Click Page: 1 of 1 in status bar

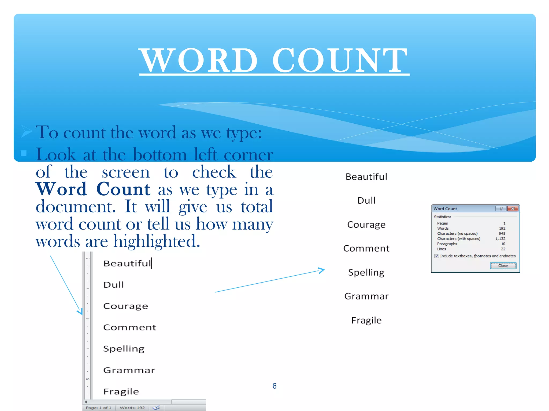point(98,408)
